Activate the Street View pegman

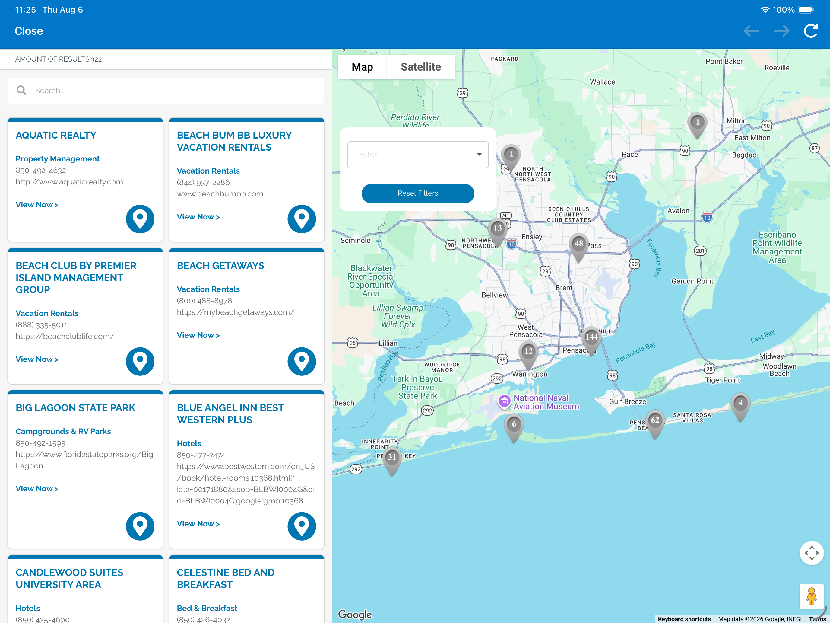pos(812,596)
